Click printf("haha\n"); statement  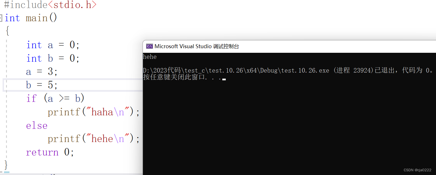(93, 112)
